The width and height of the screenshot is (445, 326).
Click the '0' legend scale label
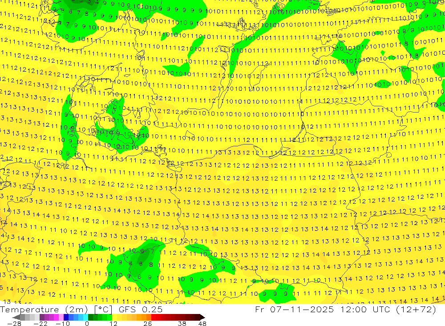87,323
